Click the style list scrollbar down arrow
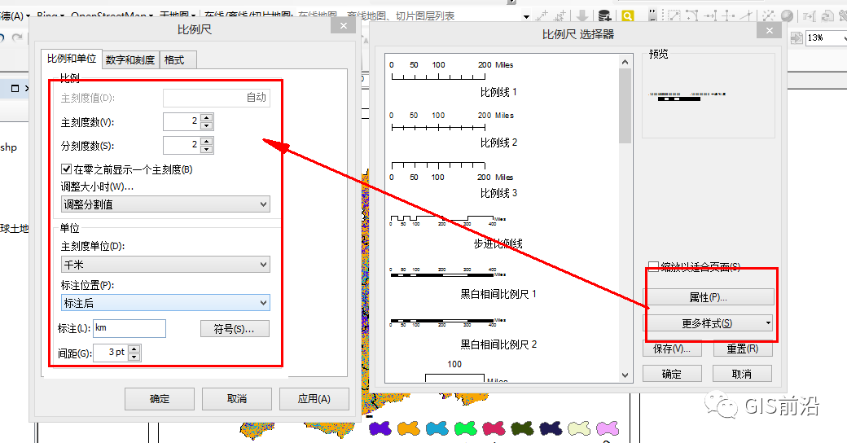This screenshot has width=847, height=443. 625,375
